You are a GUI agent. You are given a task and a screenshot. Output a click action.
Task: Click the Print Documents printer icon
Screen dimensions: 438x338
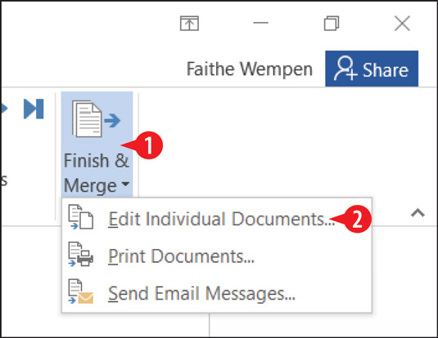click(81, 255)
